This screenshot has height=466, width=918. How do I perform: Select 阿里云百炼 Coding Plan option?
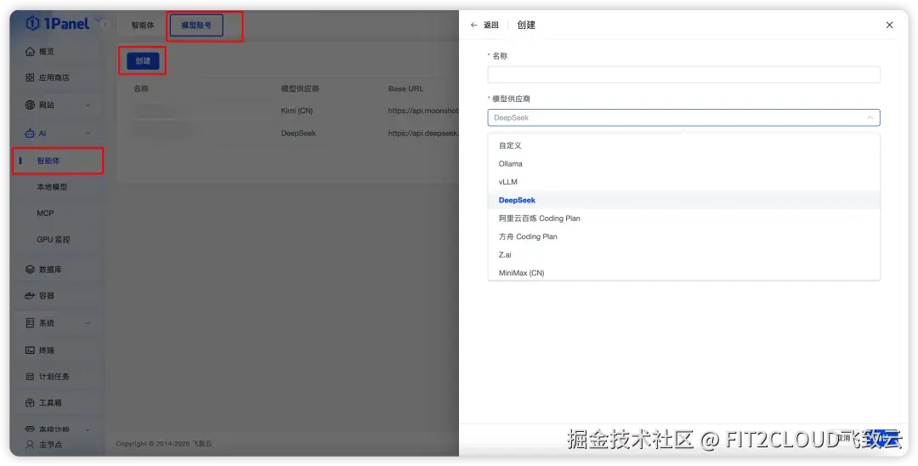(x=683, y=218)
